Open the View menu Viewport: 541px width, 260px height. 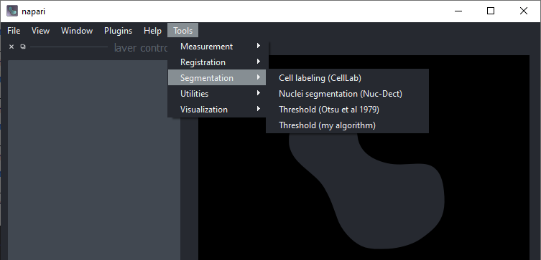click(40, 31)
